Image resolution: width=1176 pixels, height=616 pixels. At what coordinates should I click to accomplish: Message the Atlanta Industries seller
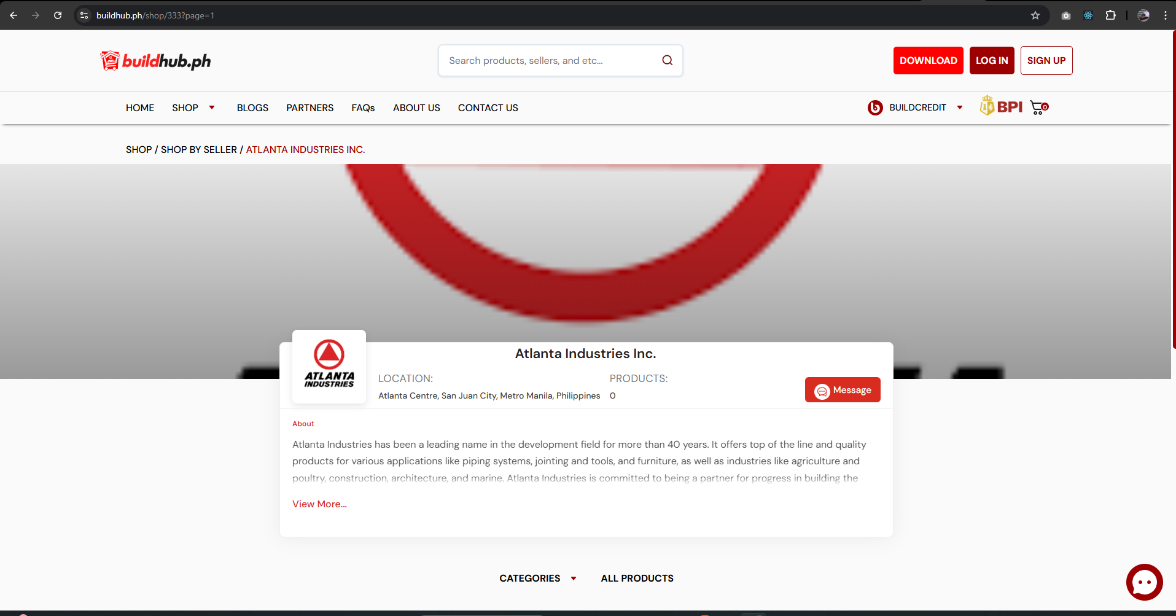[x=843, y=390]
